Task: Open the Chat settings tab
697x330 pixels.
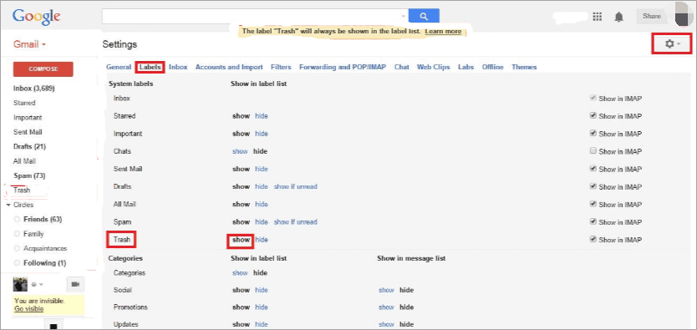Action: click(x=402, y=67)
